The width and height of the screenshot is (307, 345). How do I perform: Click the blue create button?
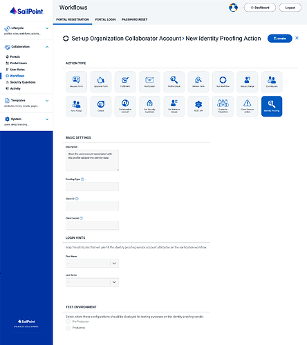pos(280,39)
